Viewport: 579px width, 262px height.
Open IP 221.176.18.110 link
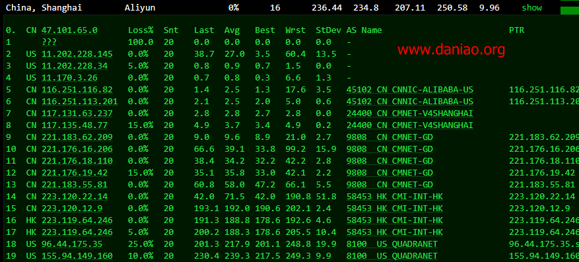[77, 161]
